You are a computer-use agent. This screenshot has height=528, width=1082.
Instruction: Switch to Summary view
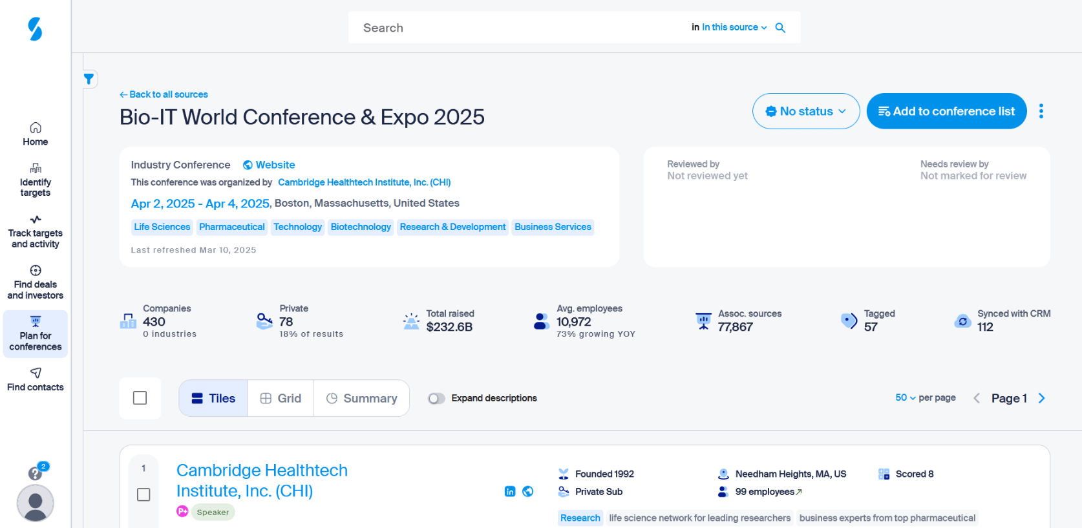point(361,398)
